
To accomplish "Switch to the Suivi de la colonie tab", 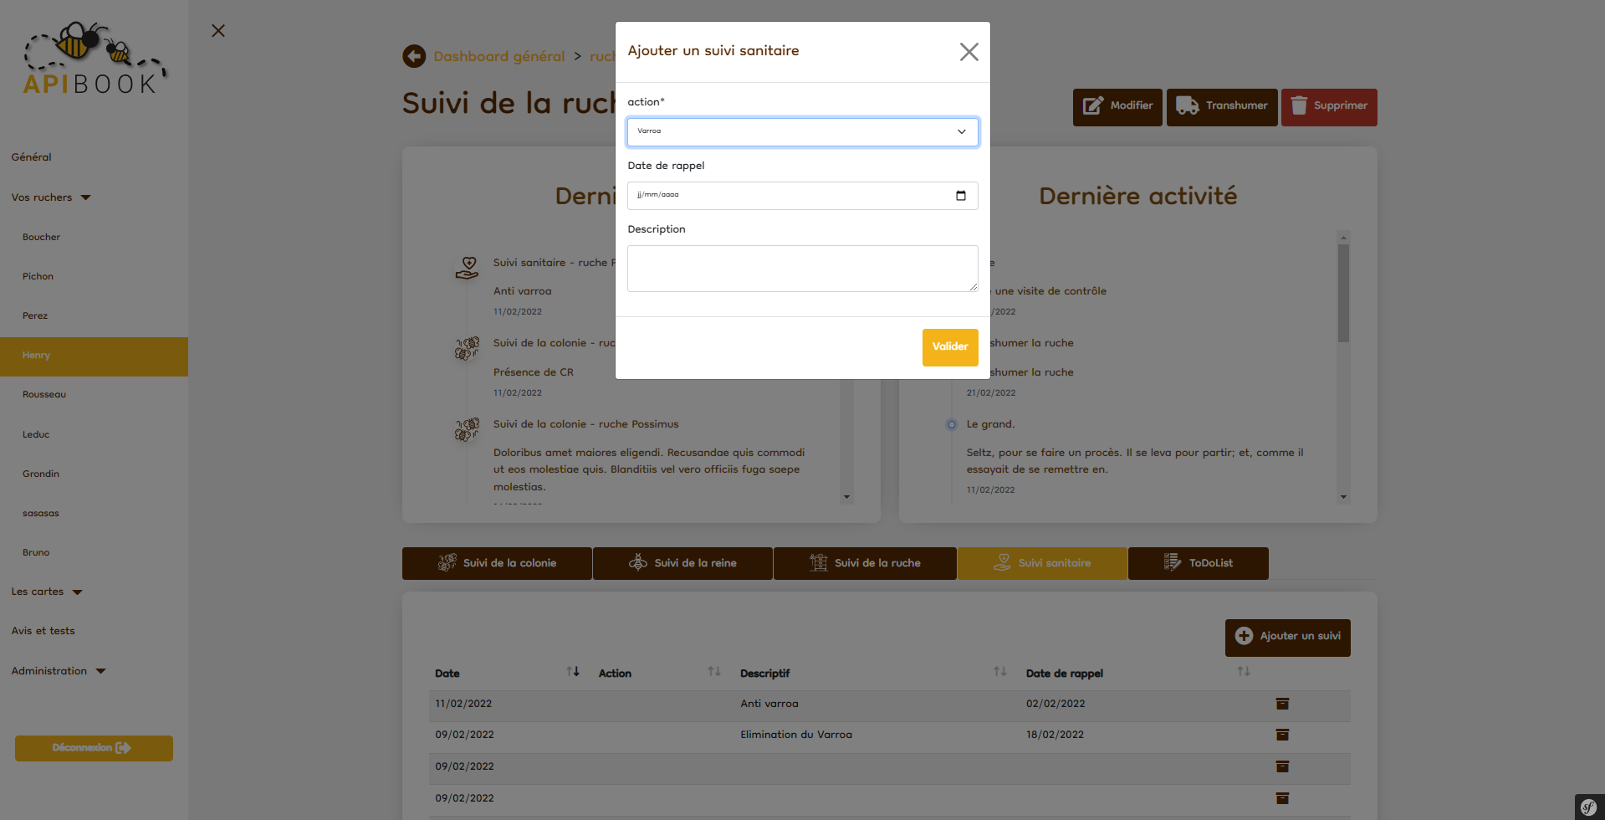I will click(497, 563).
